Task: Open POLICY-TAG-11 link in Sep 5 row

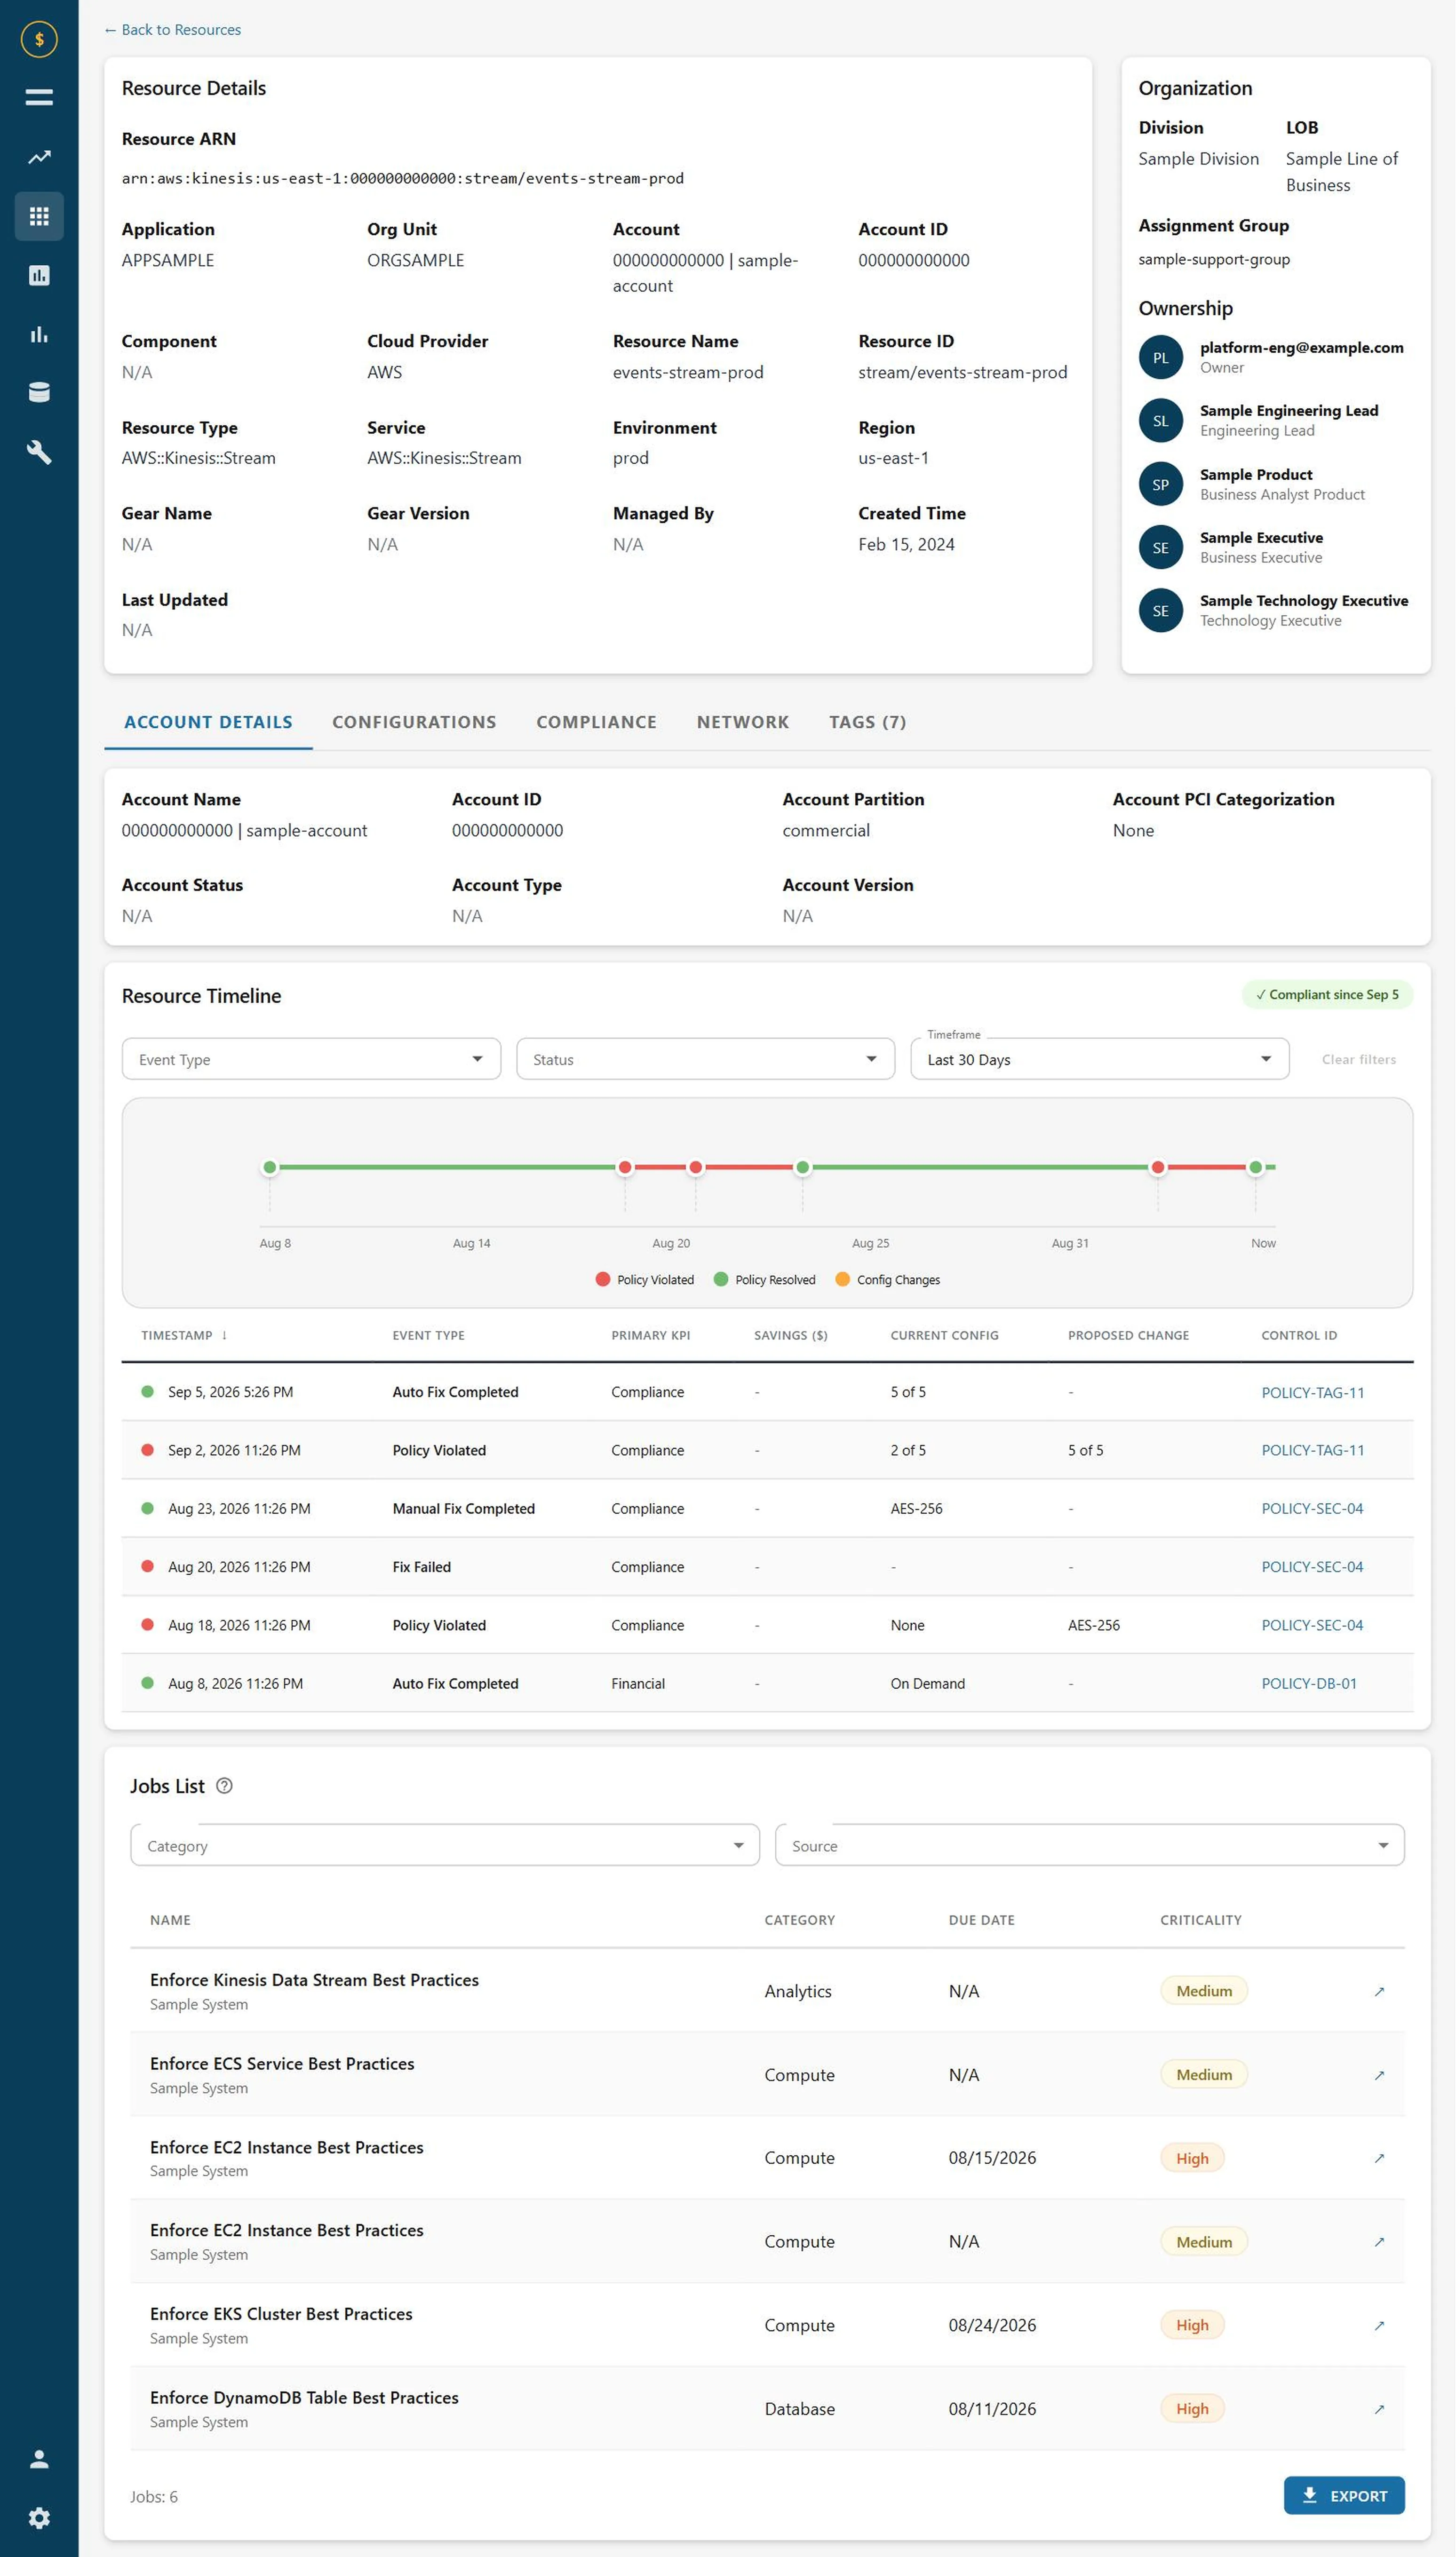Action: click(1312, 1391)
